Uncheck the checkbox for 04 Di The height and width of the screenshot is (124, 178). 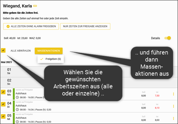pos(3,104)
